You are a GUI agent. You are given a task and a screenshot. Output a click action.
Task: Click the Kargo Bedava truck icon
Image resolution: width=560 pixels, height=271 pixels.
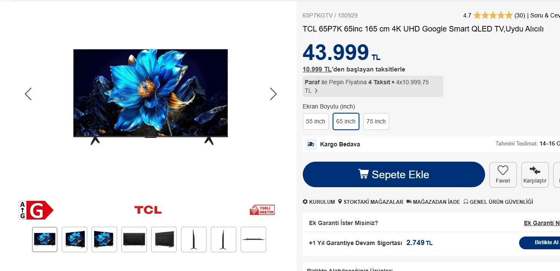click(x=311, y=144)
